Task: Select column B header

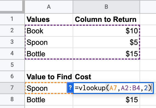Action: coord(106,7)
